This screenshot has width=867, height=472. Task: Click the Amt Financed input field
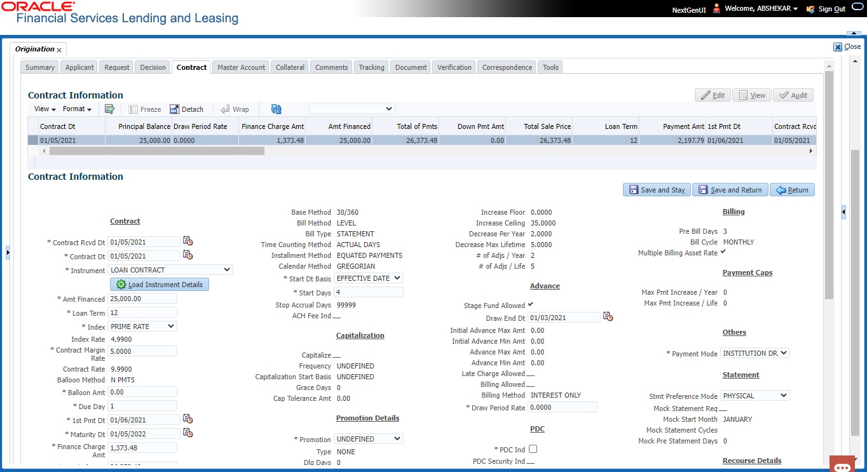pyautogui.click(x=142, y=299)
